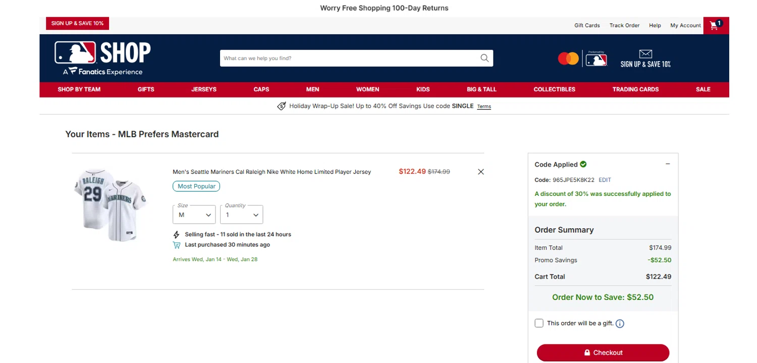The width and height of the screenshot is (757, 363).
Task: Open the Trading Cards menu
Action: click(635, 89)
